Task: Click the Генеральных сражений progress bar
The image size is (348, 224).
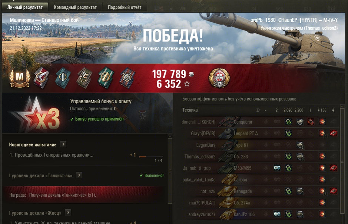Action: [151, 157]
